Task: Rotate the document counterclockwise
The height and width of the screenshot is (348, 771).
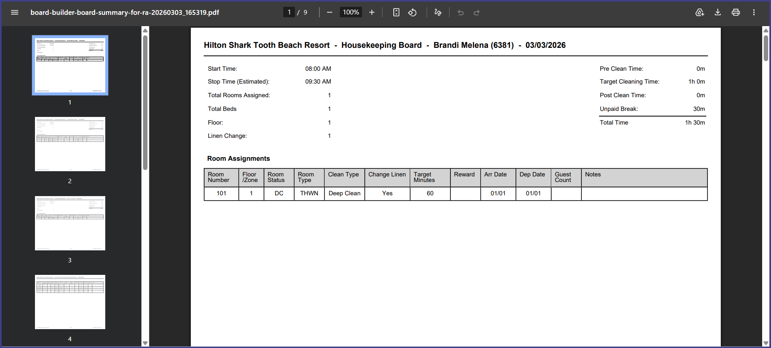Action: pos(412,12)
